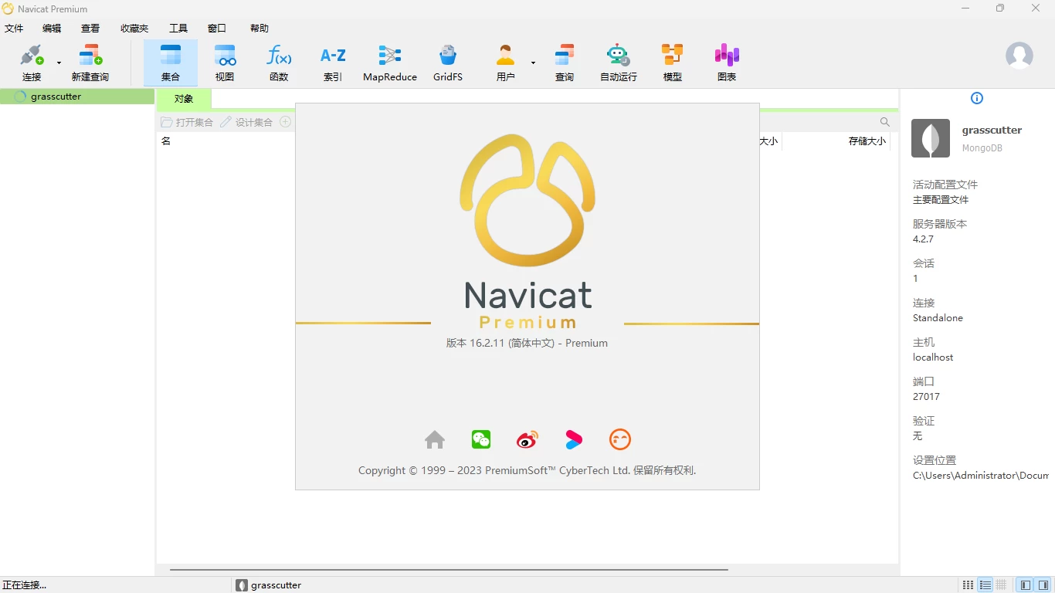Click the Youku video icon in About dialog
This screenshot has height=593, width=1055.
tap(574, 439)
